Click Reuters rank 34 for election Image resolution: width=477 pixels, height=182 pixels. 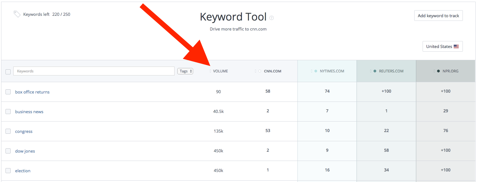click(x=386, y=170)
